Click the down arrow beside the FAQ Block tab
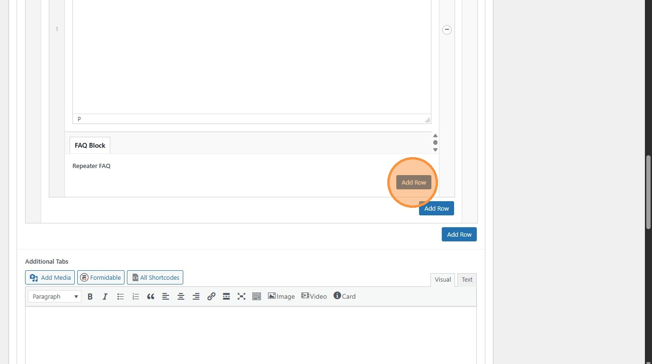 click(x=436, y=150)
